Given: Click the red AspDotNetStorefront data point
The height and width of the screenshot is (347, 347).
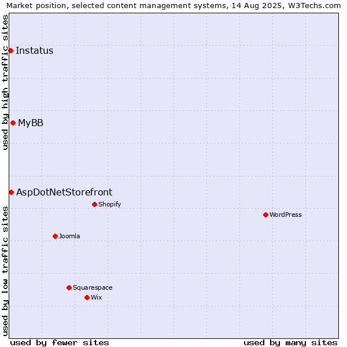Looking at the screenshot, I should pyautogui.click(x=12, y=193).
